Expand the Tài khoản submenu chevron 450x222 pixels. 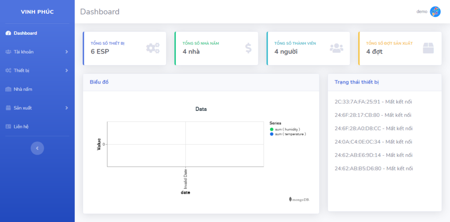66,52
